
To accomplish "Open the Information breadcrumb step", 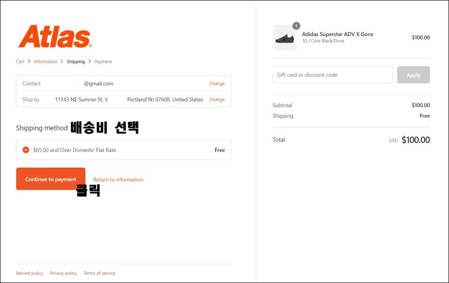I will click(45, 62).
